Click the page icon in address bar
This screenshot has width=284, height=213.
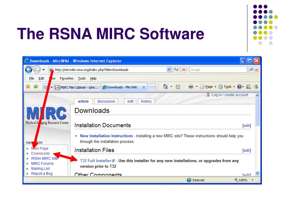pyautogui.click(x=51, y=70)
